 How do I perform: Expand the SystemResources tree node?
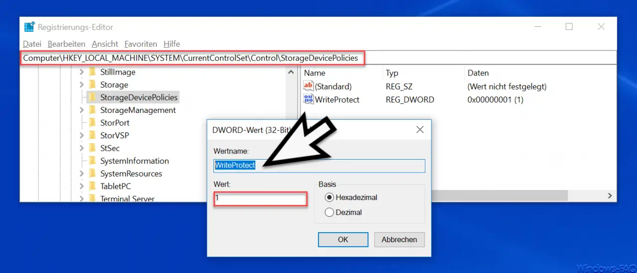(82, 174)
